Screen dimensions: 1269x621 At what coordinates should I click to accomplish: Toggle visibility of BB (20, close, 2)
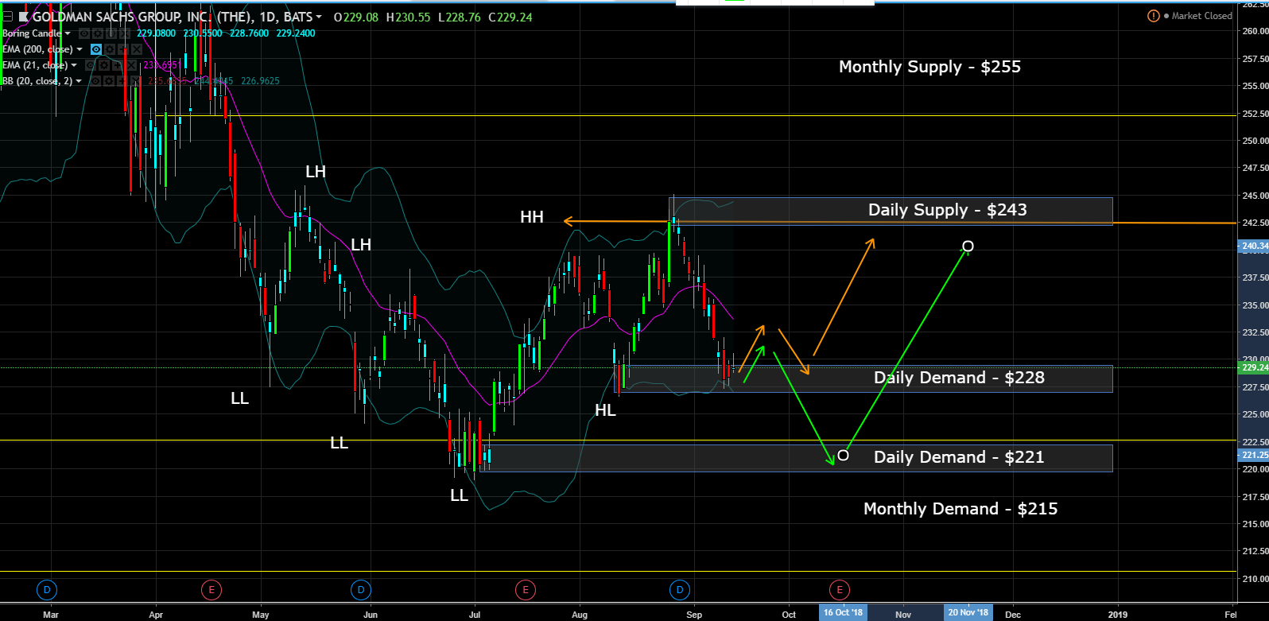(95, 81)
